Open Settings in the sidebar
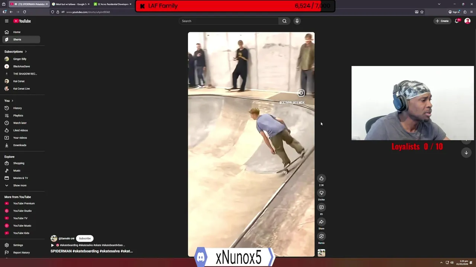 pos(21,245)
